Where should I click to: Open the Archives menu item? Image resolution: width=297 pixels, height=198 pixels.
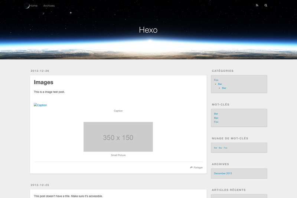pos(49,6)
